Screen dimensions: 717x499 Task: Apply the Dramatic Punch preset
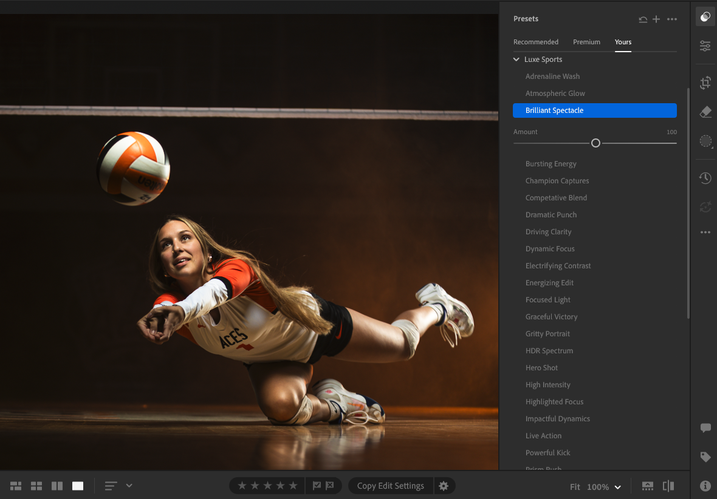coord(551,215)
